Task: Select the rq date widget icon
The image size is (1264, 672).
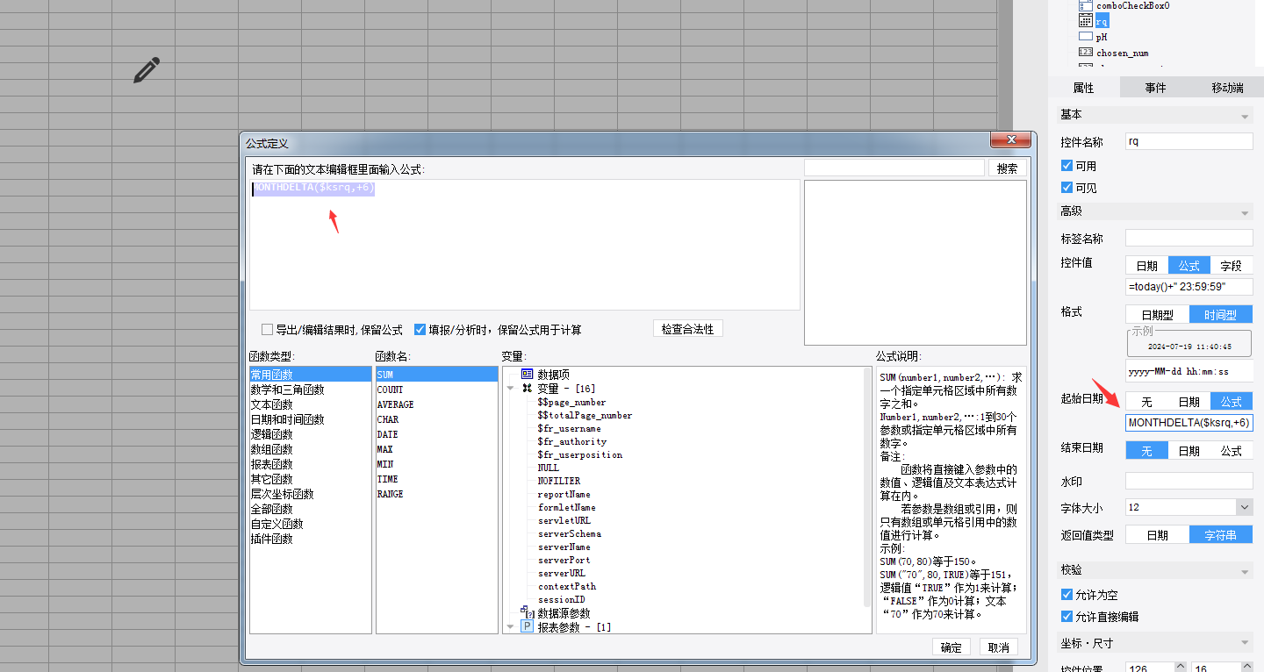Action: point(1086,21)
